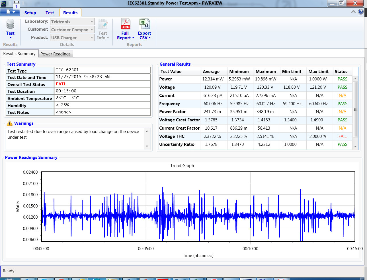Open the Full Report PDF icon
Viewport: 367px width, 280px height.
(x=126, y=24)
